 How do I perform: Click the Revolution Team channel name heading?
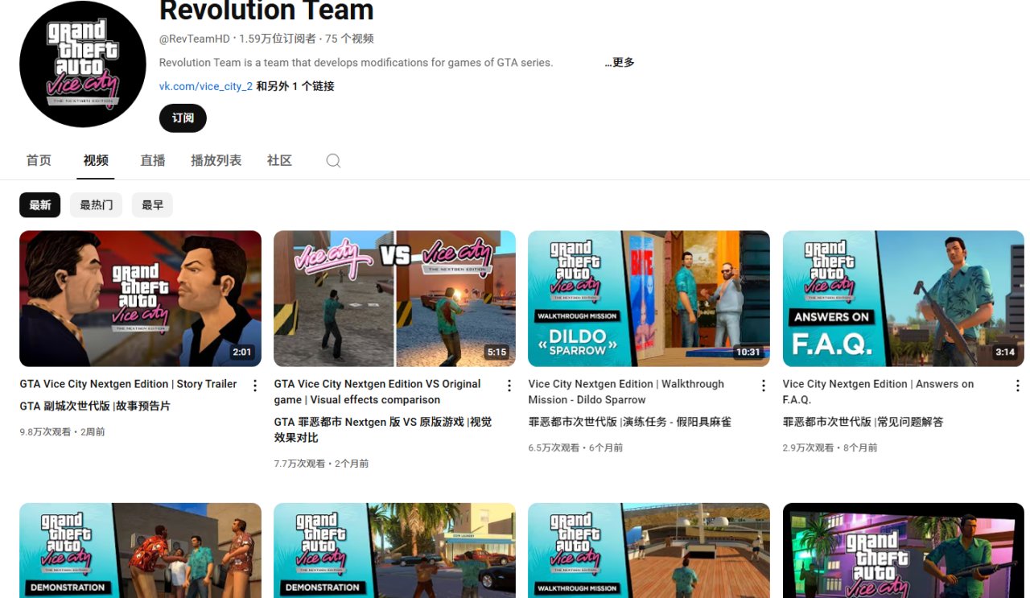click(x=266, y=10)
